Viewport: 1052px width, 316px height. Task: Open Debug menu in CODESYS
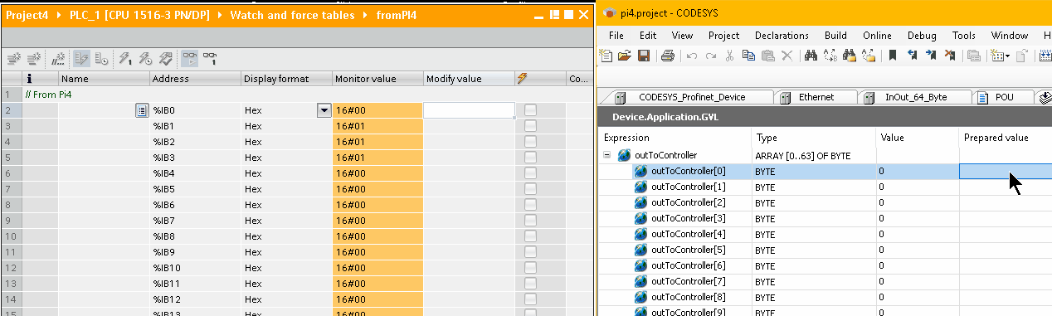[x=922, y=36]
